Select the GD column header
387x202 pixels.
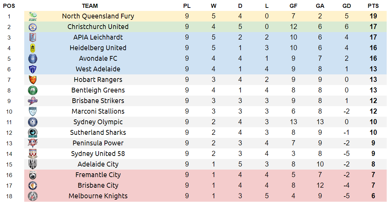click(x=346, y=6)
